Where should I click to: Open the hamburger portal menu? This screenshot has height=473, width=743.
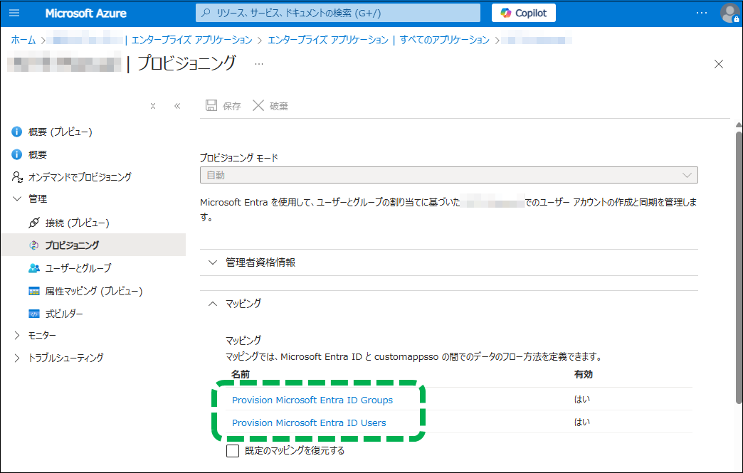click(x=14, y=13)
